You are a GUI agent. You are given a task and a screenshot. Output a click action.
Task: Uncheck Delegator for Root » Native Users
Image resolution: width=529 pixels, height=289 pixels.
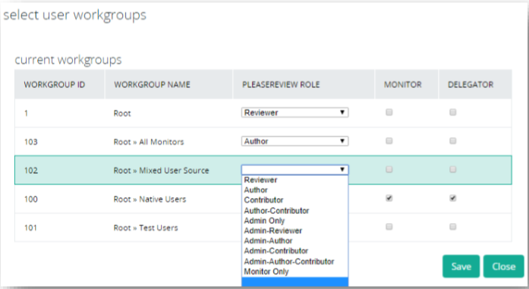(x=453, y=198)
